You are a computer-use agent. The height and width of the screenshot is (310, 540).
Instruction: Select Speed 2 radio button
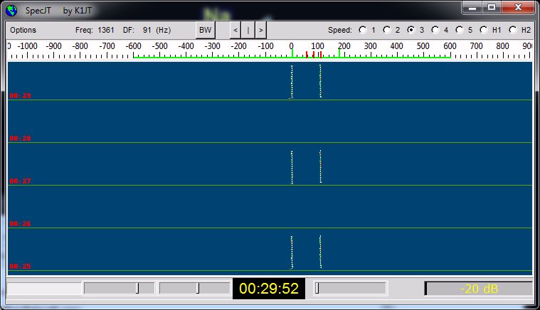coord(387,31)
